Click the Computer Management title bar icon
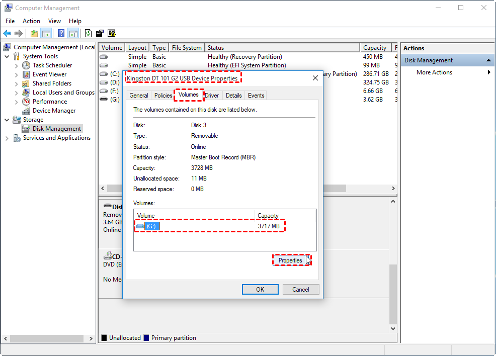 click(x=8, y=8)
